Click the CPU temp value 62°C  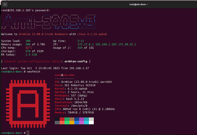(29, 48)
